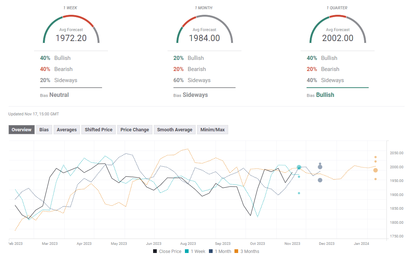Hide the 1 Week series in legend
Viewport: 409px width, 260px height.
[195, 251]
